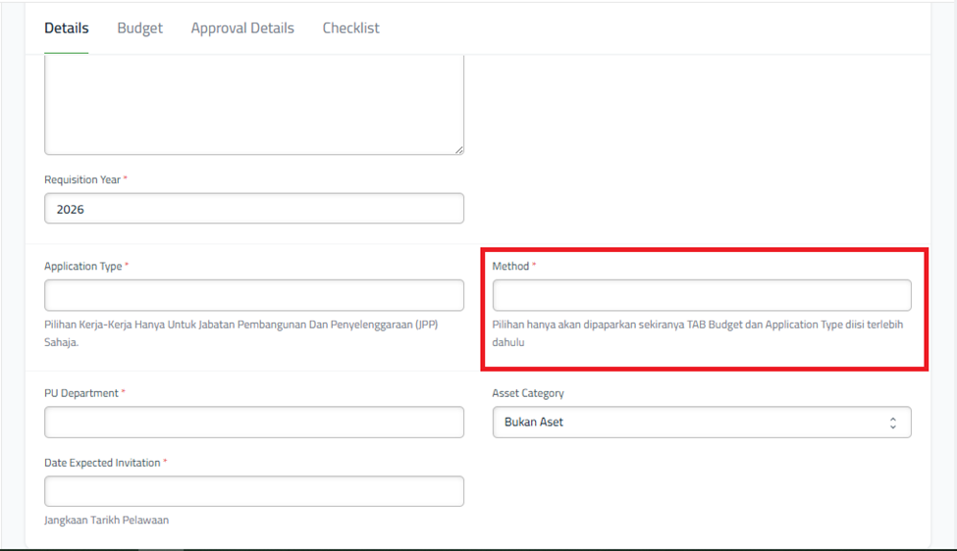Click the Application Type label
Screen dimensions: 957x551
pos(83,267)
